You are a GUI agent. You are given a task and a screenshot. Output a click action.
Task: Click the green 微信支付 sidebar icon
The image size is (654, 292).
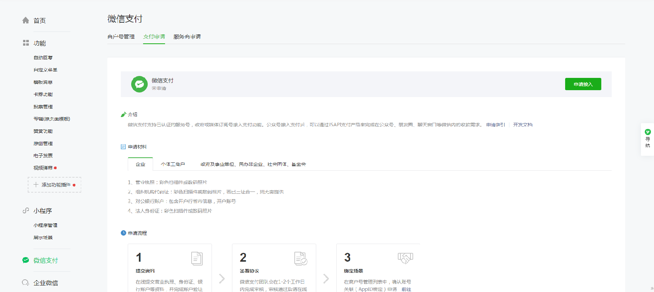pos(26,260)
